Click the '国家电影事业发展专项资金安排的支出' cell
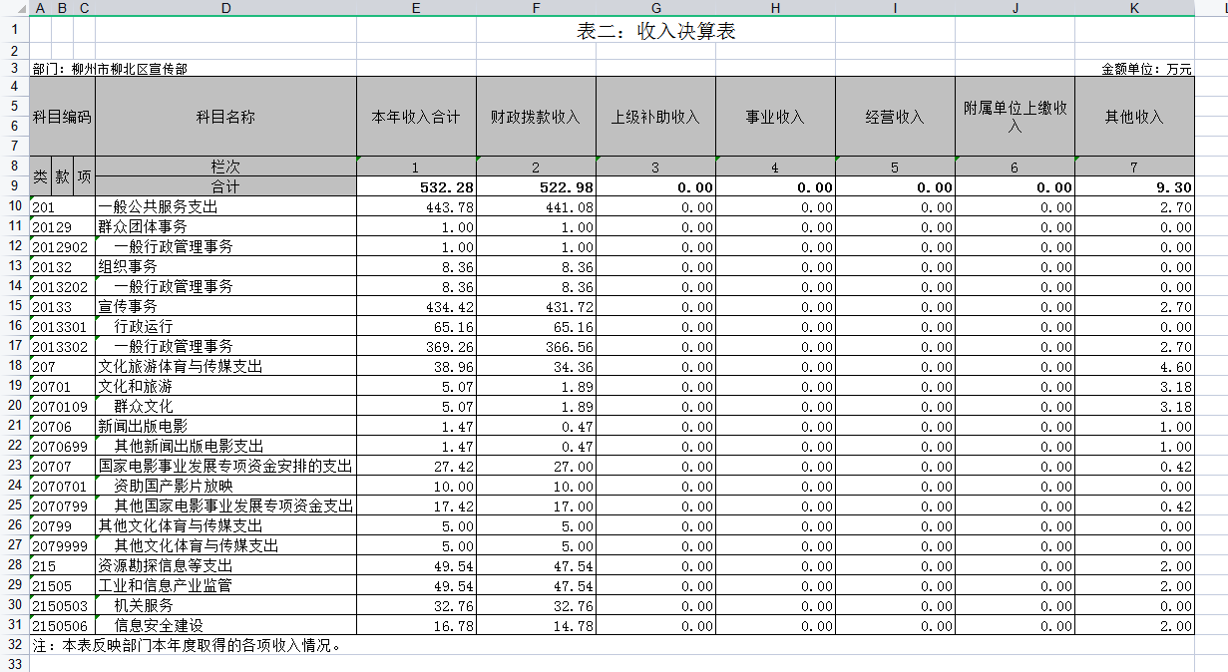This screenshot has height=672, width=1228. tap(225, 466)
